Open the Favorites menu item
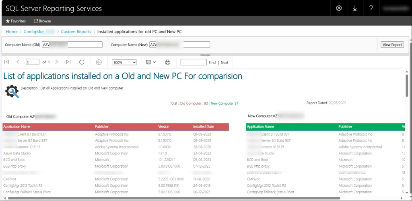The image size is (412, 201). [x=16, y=21]
